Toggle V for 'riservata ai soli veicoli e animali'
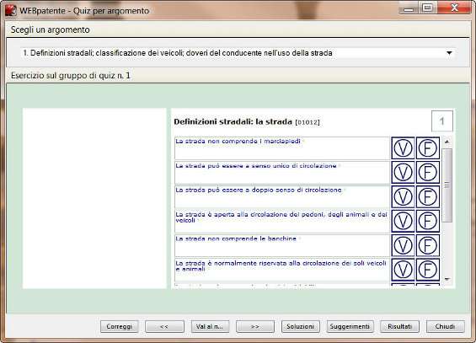The height and width of the screenshot is (343, 476). (403, 270)
